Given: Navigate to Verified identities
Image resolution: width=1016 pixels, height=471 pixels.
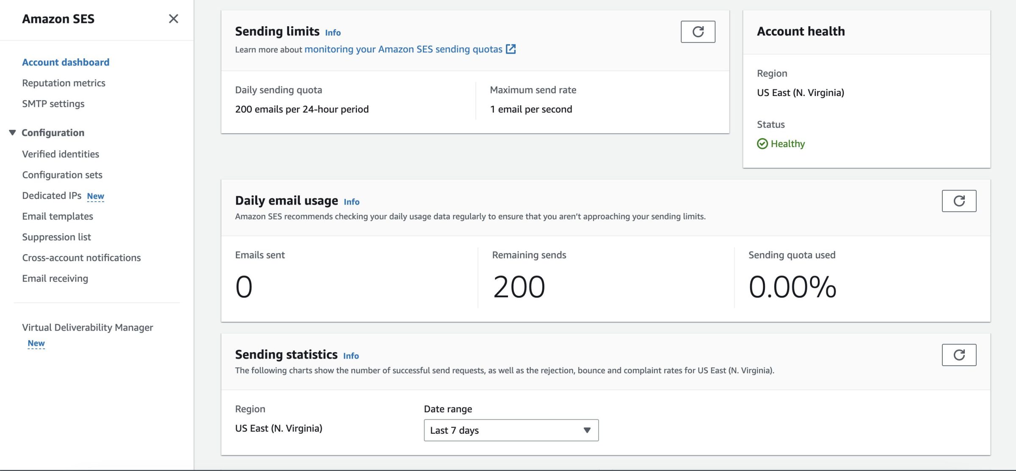Looking at the screenshot, I should coord(61,154).
